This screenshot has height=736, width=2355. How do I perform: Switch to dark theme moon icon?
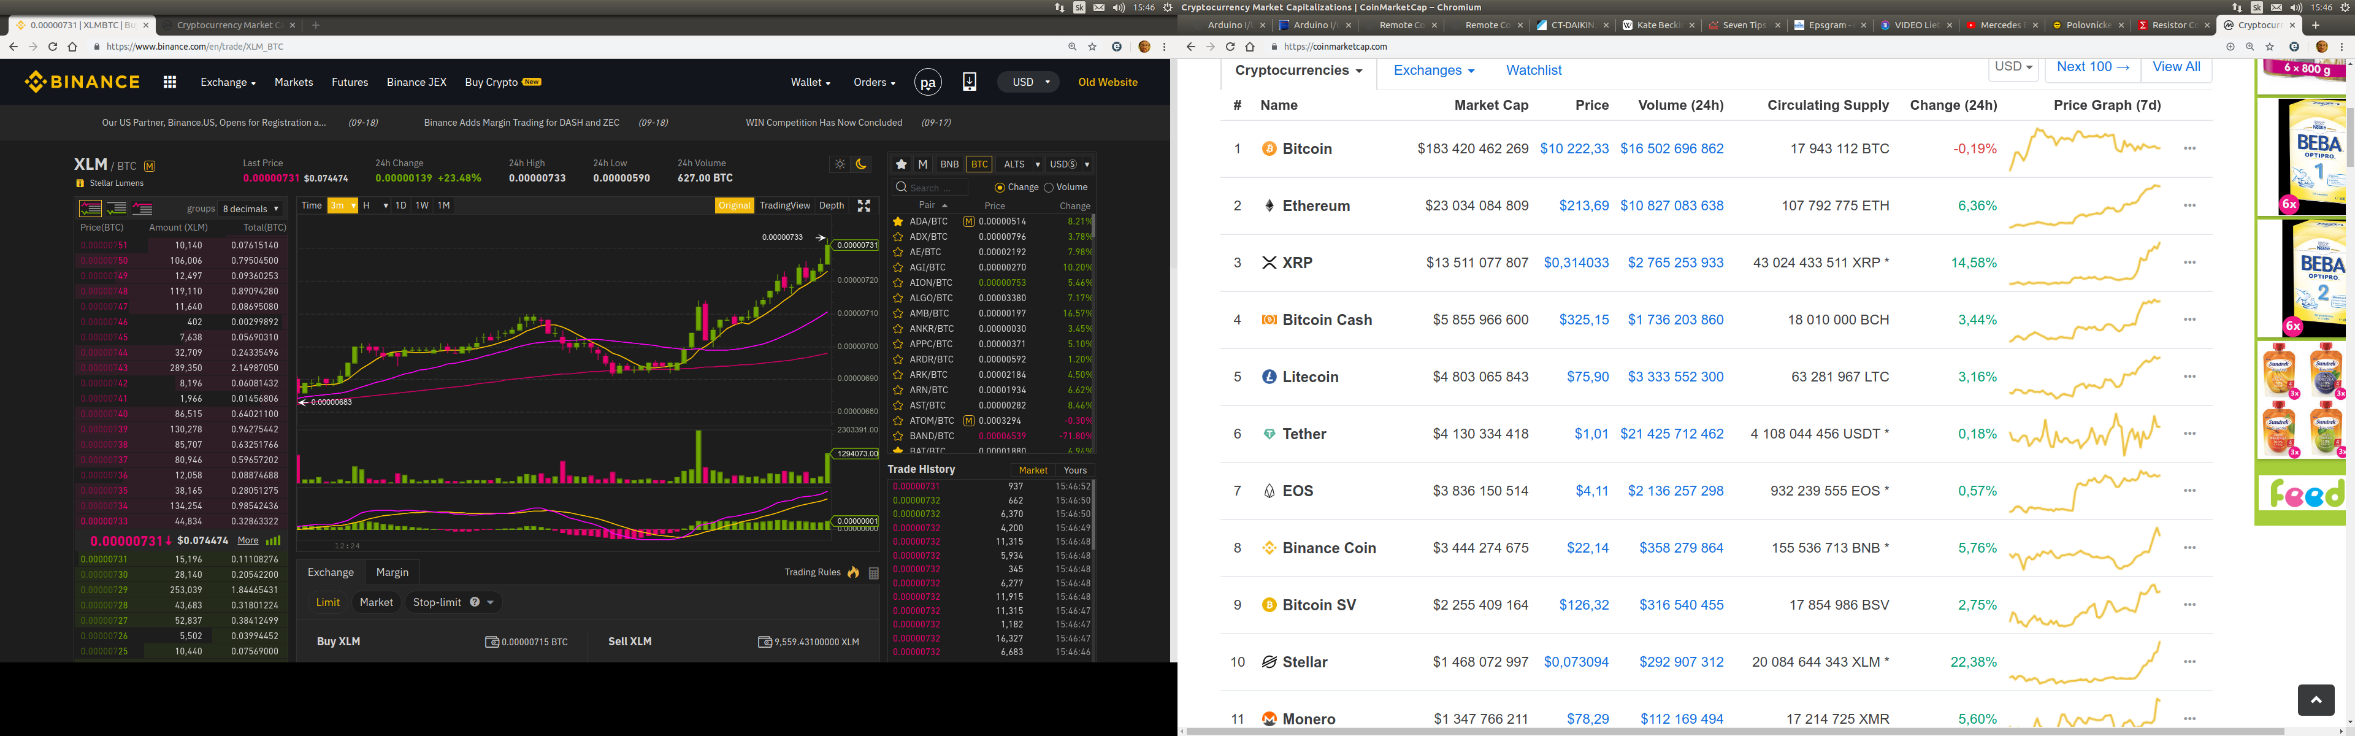861,164
